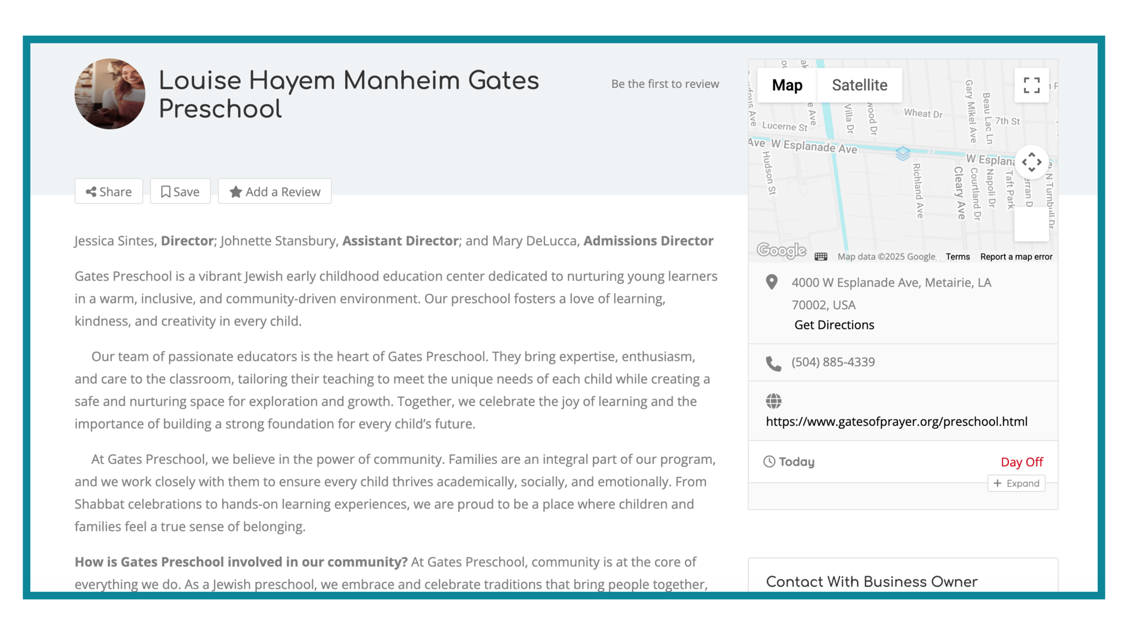Toggle fullscreen map view icon

[x=1032, y=85]
